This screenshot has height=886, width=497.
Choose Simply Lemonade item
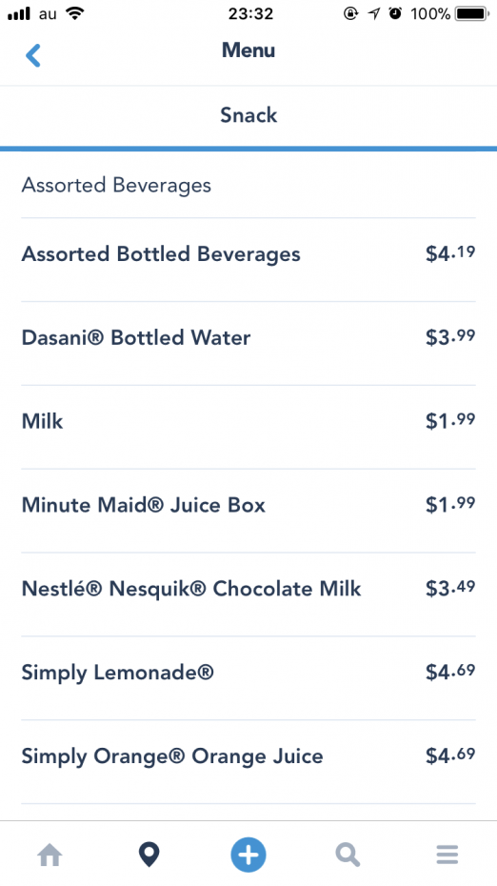pos(248,677)
